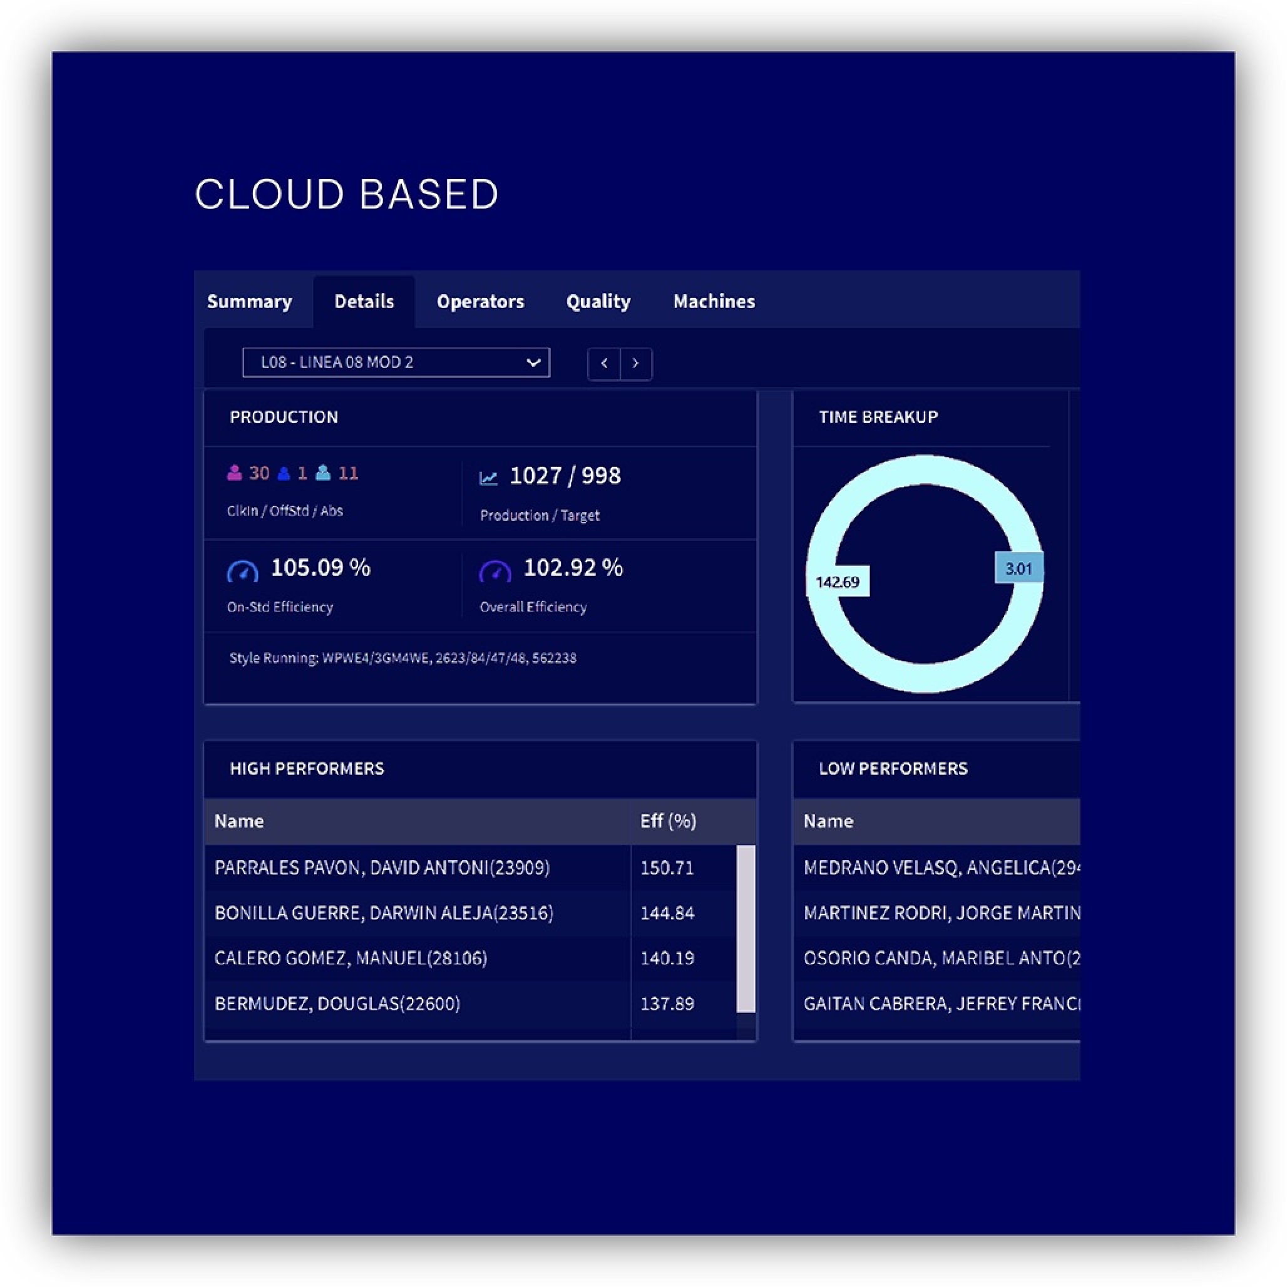This screenshot has width=1287, height=1287.
Task: Go to next line with right arrow
Action: 635,363
